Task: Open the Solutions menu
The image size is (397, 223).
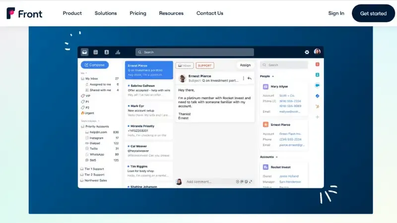Action: [106, 13]
